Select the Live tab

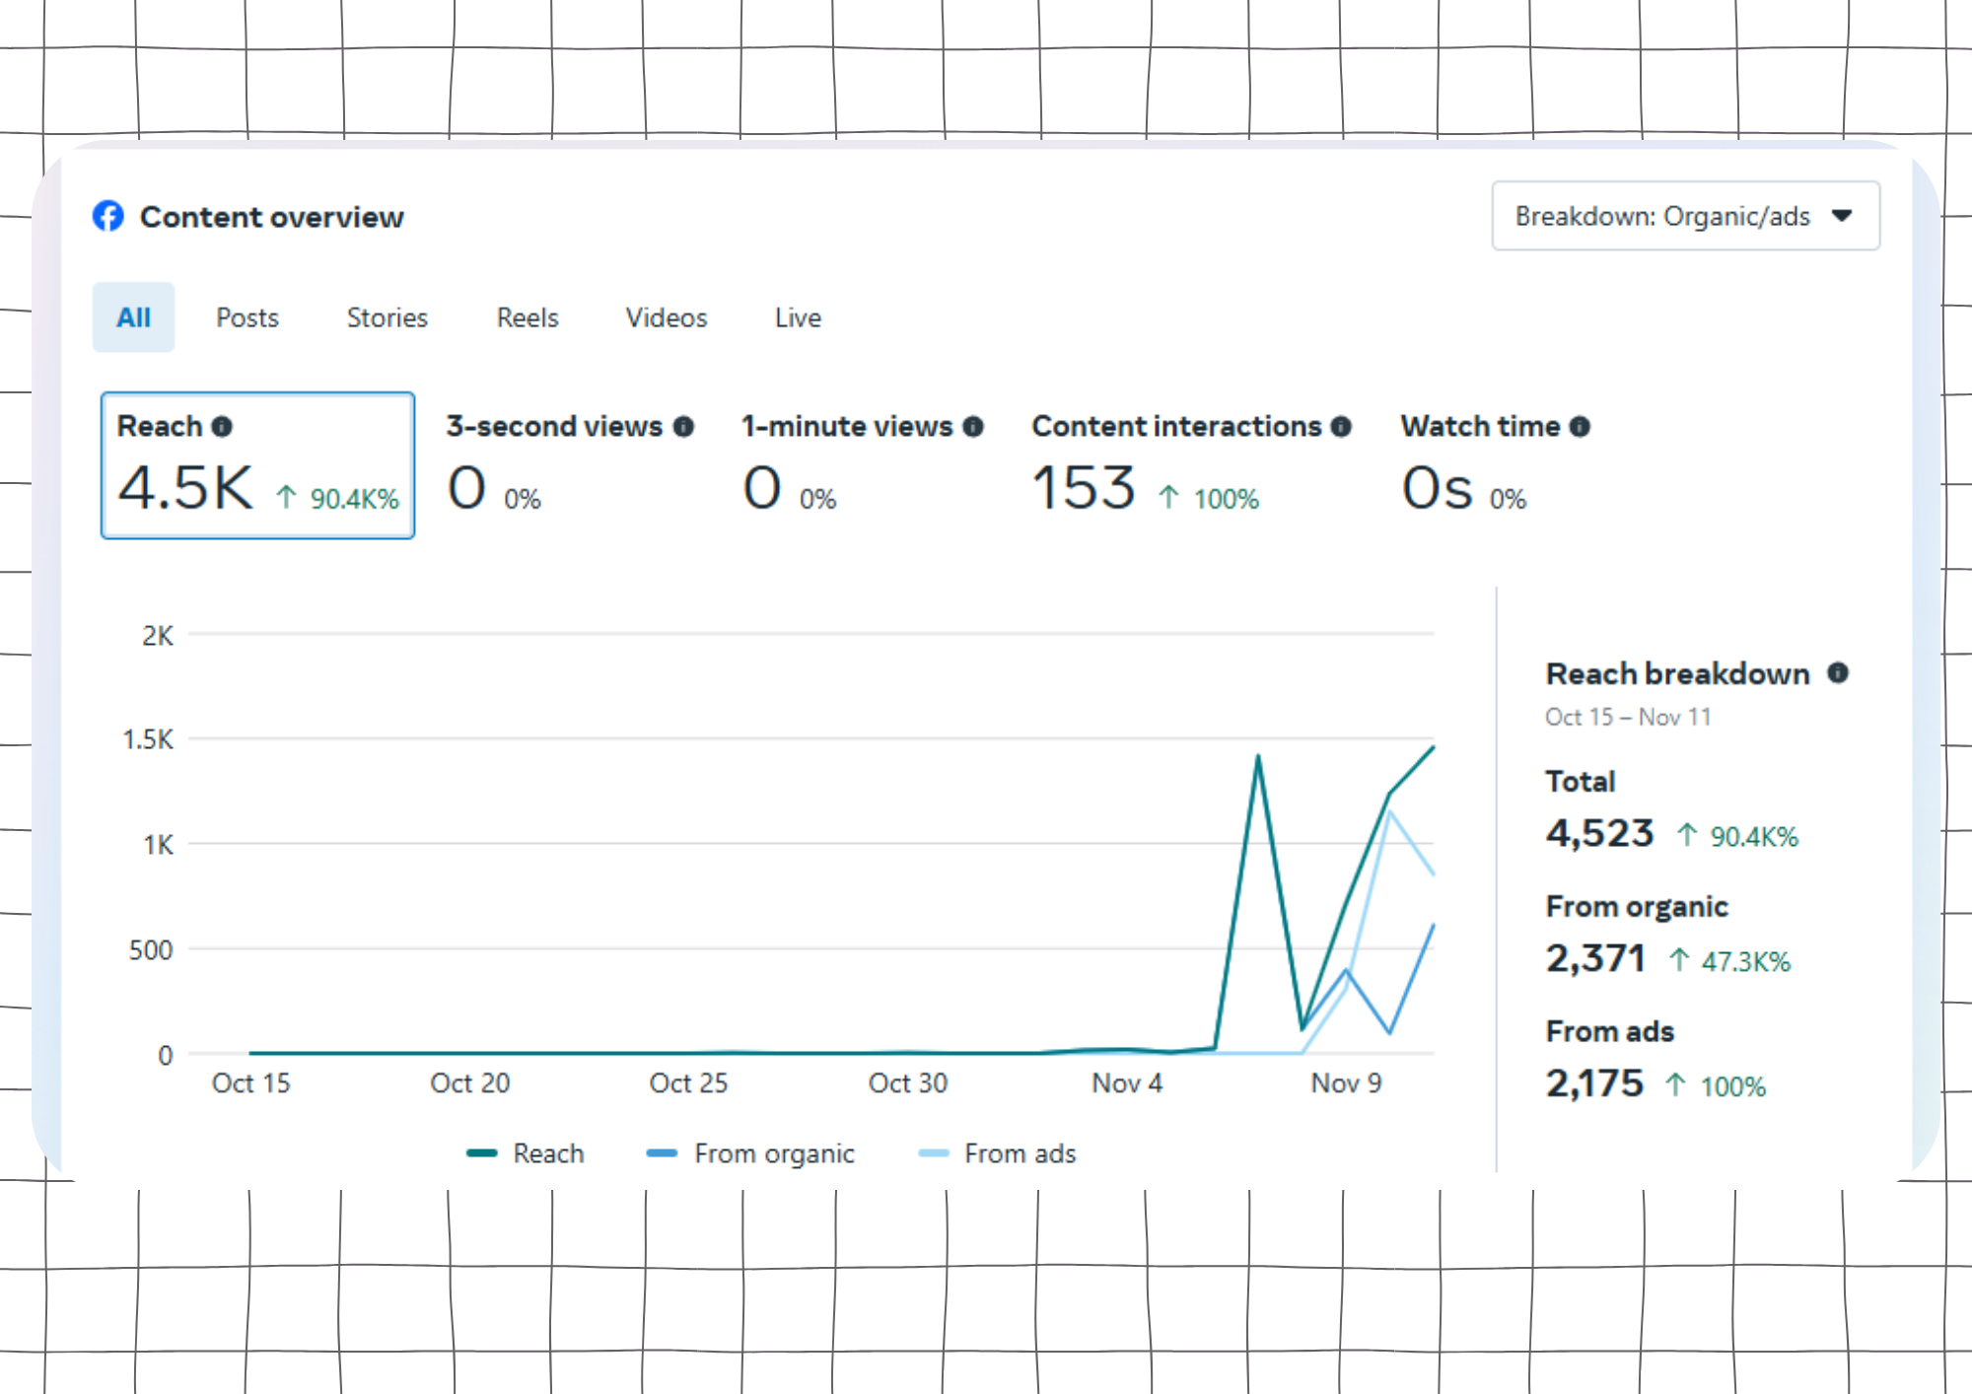coord(798,317)
